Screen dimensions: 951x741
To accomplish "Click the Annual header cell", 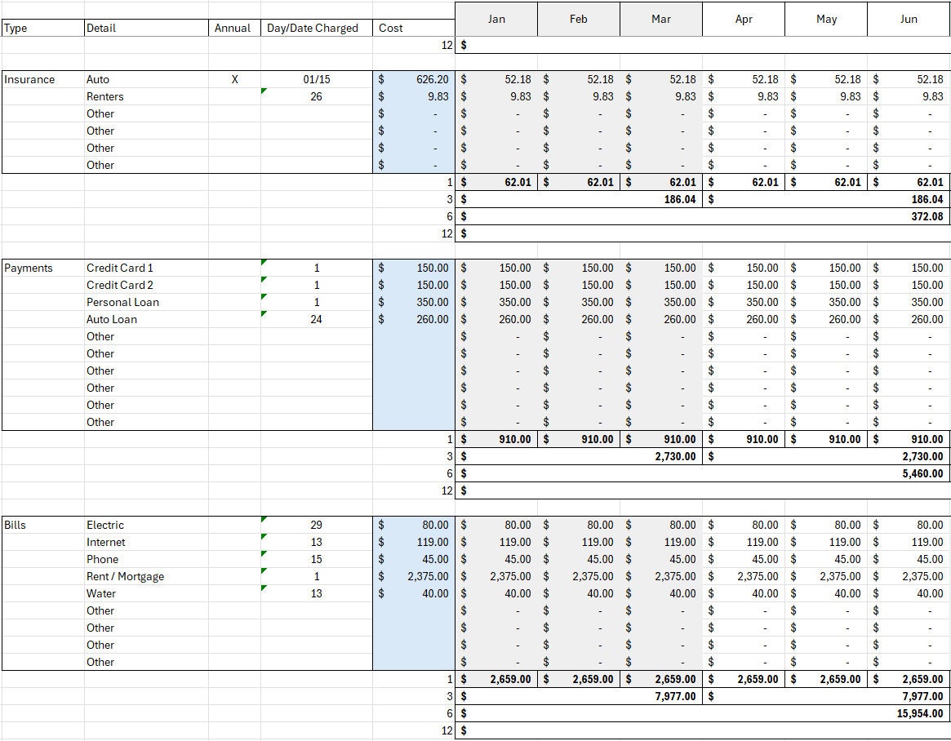I will 234,28.
